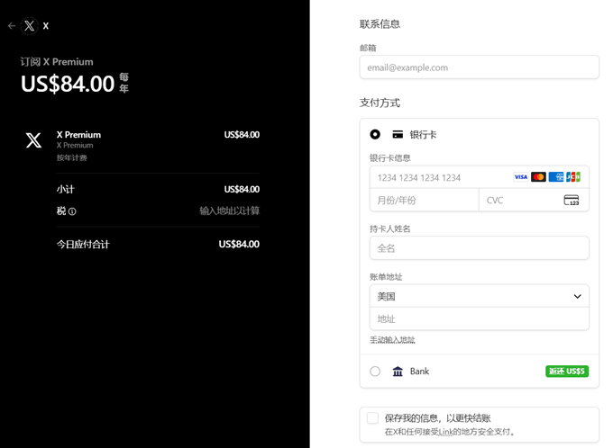Click the Visa card icon
Viewport: 613px width, 448px height.
point(521,177)
